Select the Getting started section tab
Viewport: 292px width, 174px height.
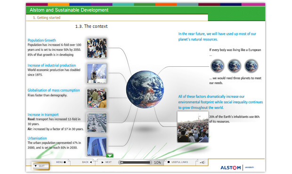coord(47,18)
